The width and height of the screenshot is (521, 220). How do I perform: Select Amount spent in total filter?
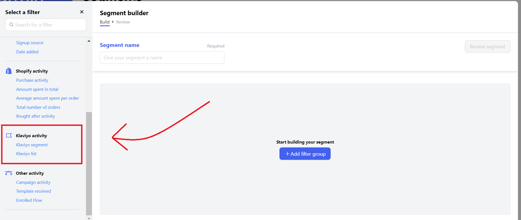click(x=37, y=89)
